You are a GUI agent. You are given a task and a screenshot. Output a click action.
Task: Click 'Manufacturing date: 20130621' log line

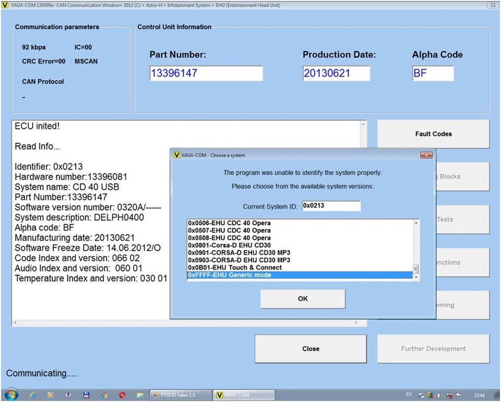(x=75, y=238)
